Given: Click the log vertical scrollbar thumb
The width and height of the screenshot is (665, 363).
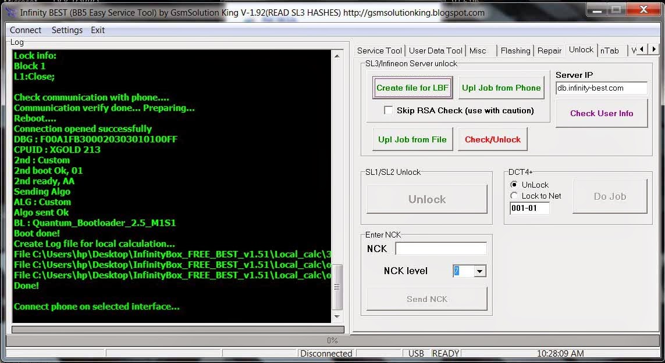Looking at the screenshot, I should (x=337, y=287).
